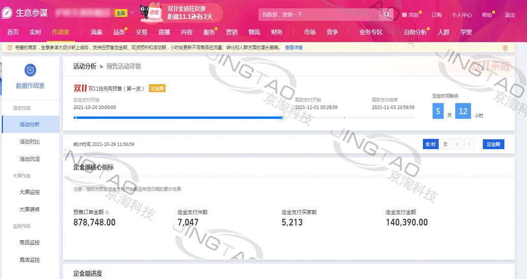The width and height of the screenshot is (527, 279).
Task: Open the 物流 tab
Action: click(x=254, y=32)
